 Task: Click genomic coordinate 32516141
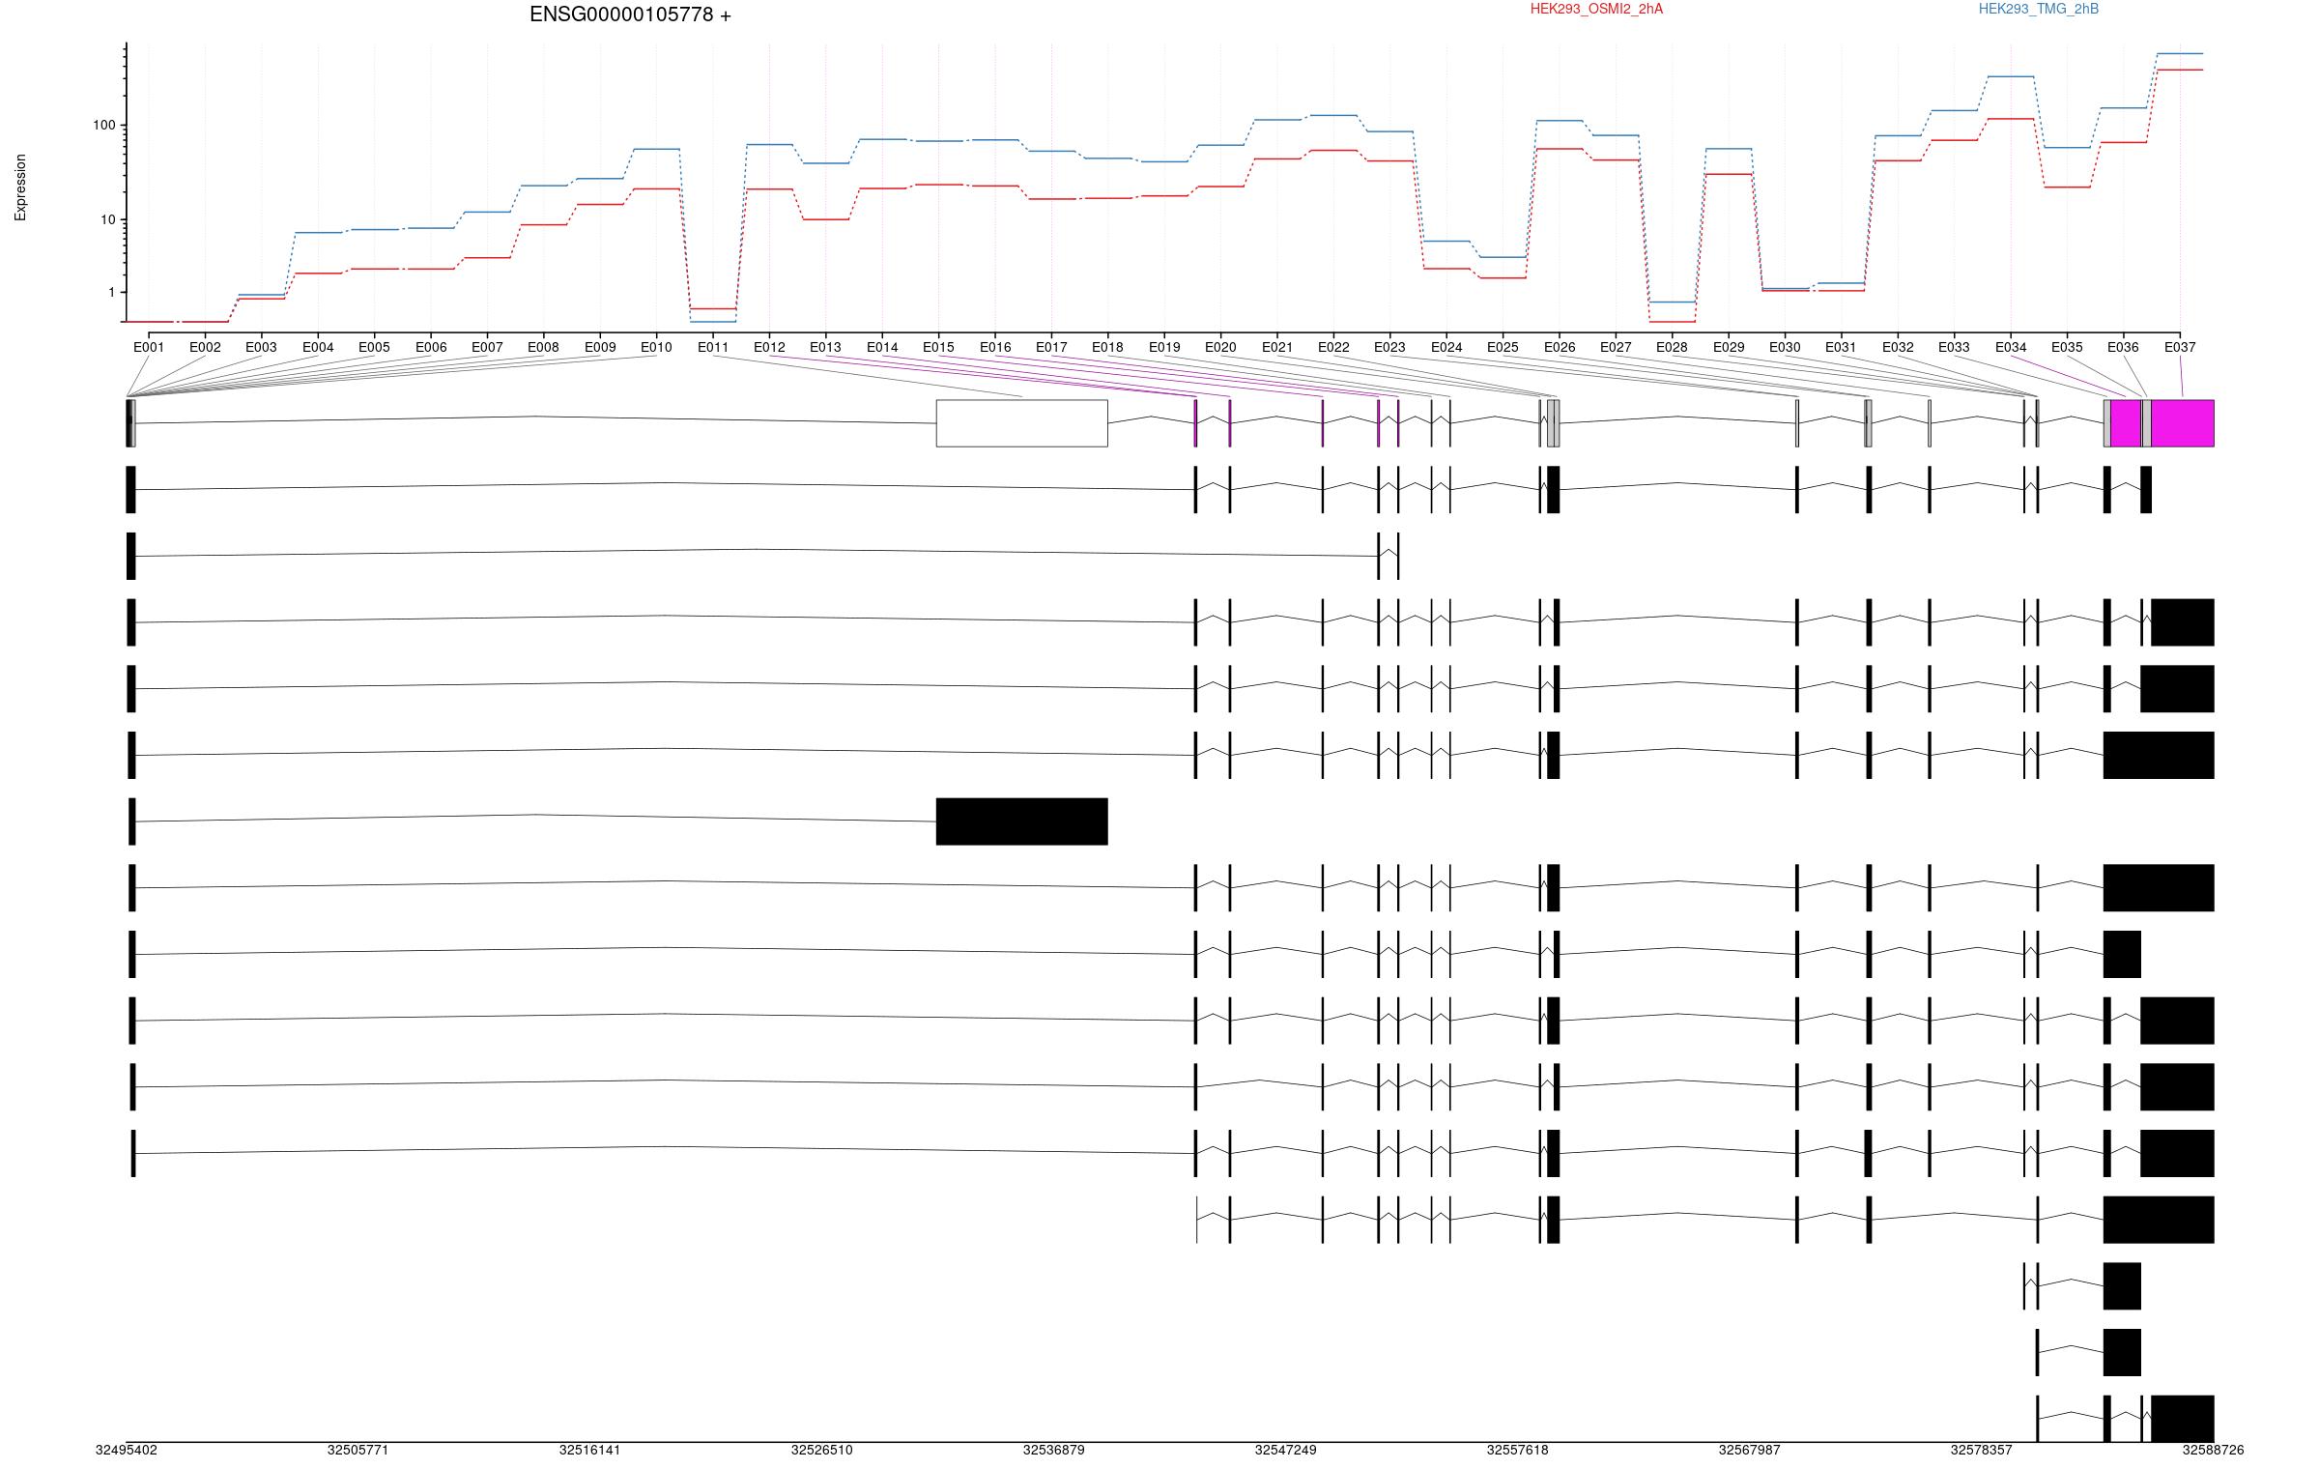click(x=589, y=1450)
